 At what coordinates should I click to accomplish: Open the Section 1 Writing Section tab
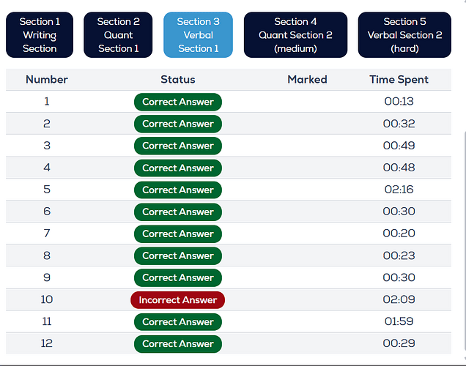point(40,34)
